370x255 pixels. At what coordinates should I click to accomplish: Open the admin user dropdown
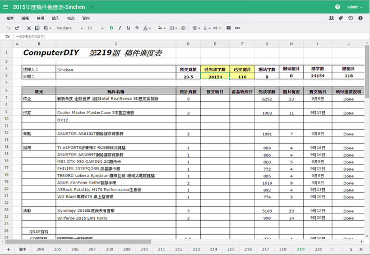(355, 7)
